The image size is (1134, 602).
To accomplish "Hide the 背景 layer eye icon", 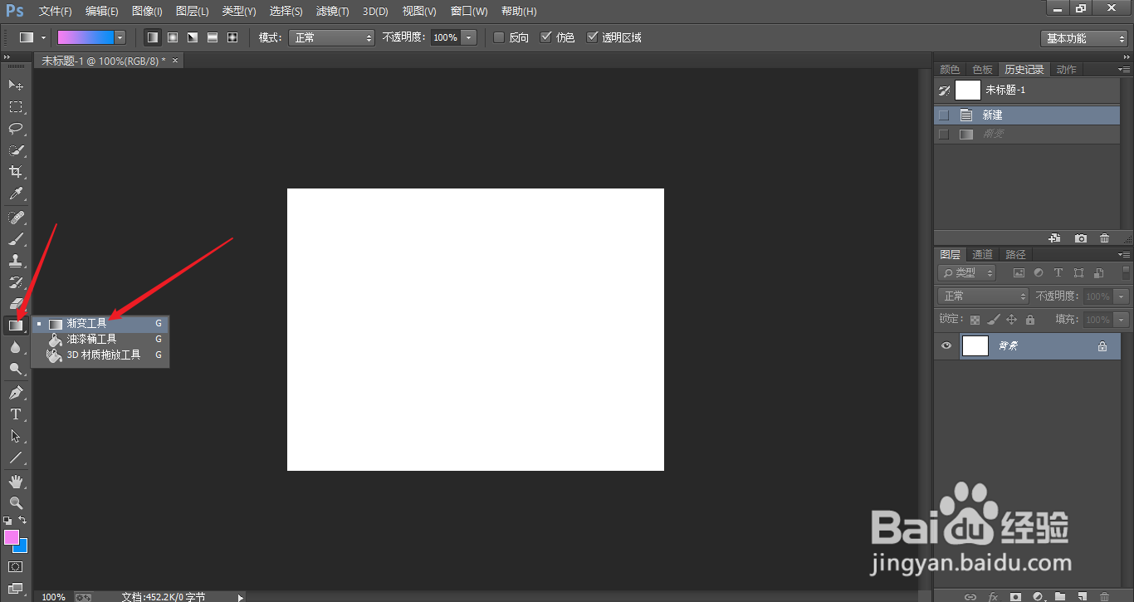I will click(946, 346).
